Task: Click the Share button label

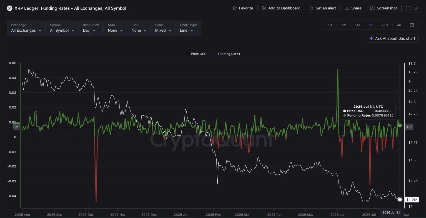Action: pos(356,8)
